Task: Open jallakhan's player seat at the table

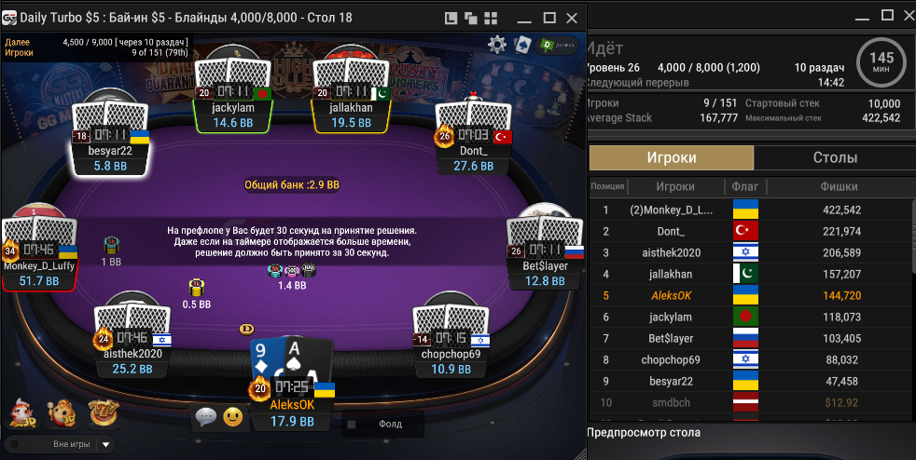Action: pyautogui.click(x=351, y=96)
